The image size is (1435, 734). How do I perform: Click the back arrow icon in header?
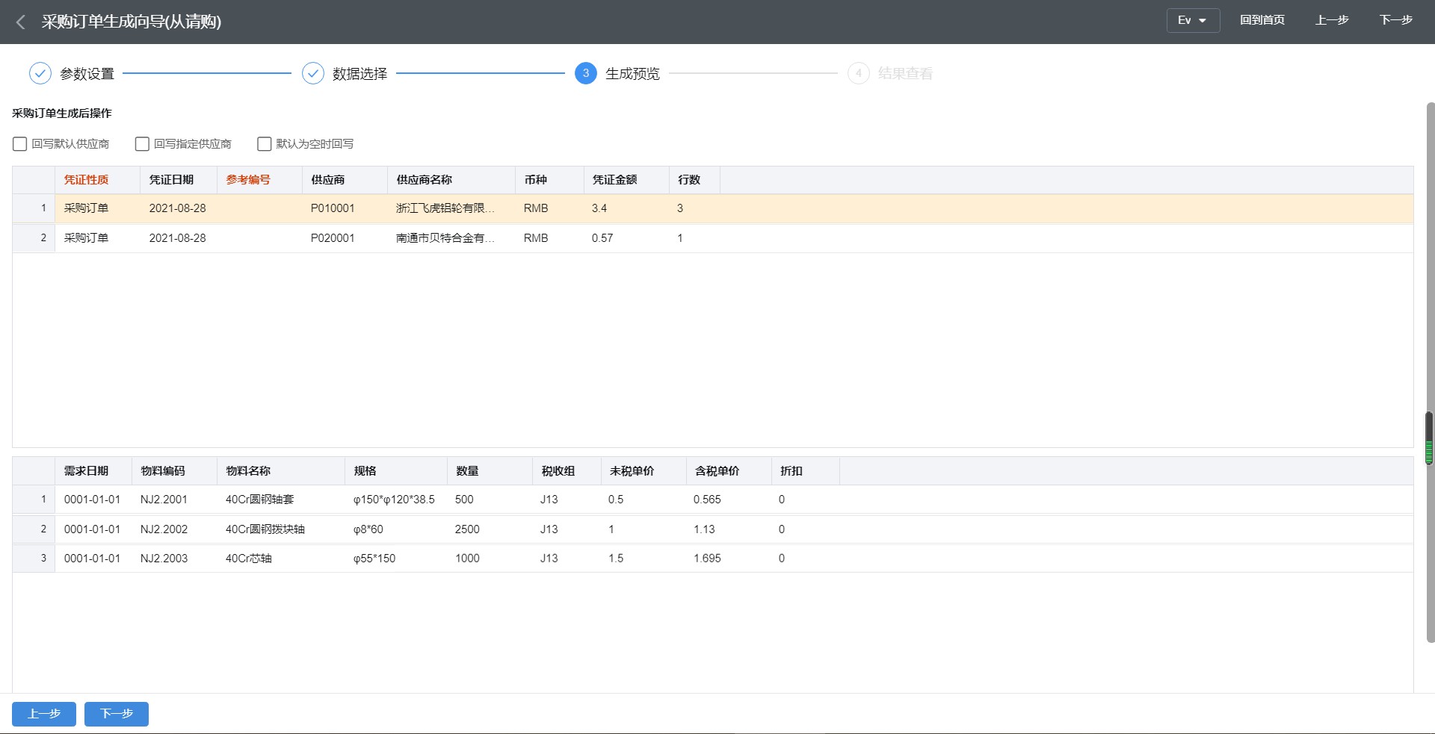tap(21, 22)
